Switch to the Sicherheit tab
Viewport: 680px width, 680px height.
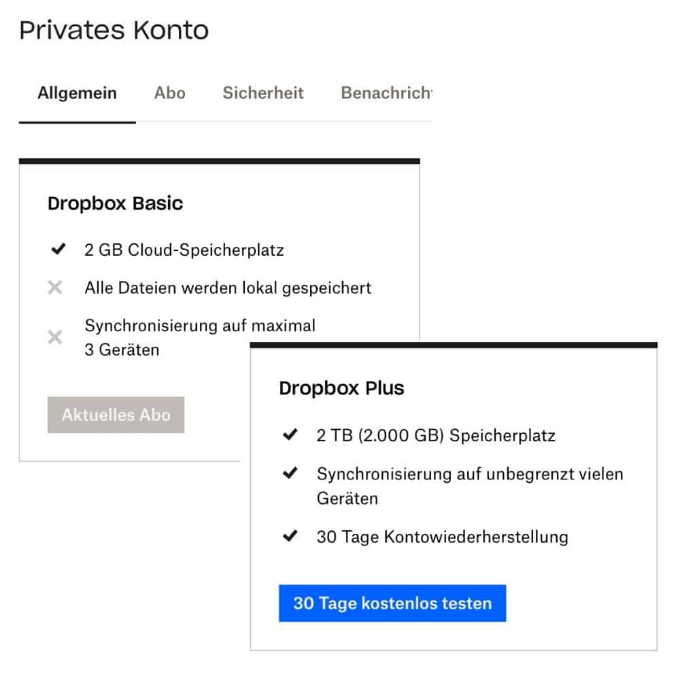click(x=263, y=92)
